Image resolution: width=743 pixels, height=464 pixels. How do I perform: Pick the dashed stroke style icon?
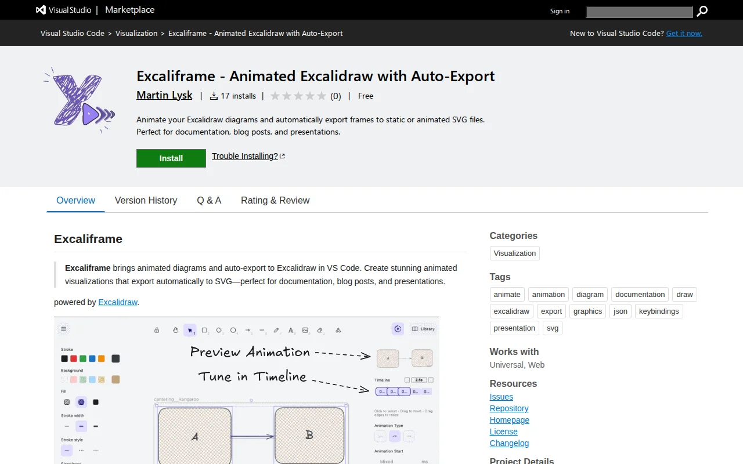(81, 450)
